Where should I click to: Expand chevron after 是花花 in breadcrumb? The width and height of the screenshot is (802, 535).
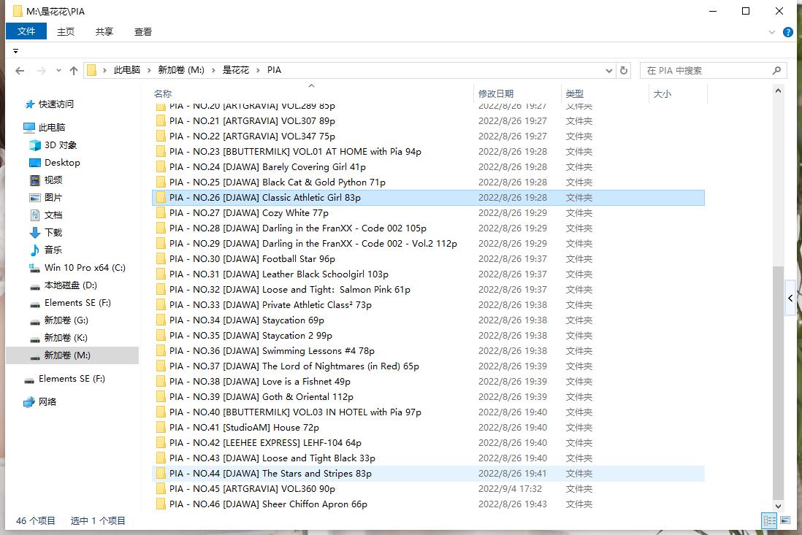258,71
